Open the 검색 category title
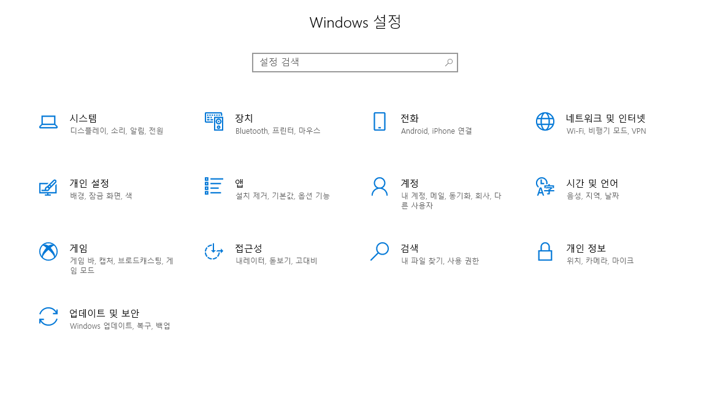 (410, 248)
